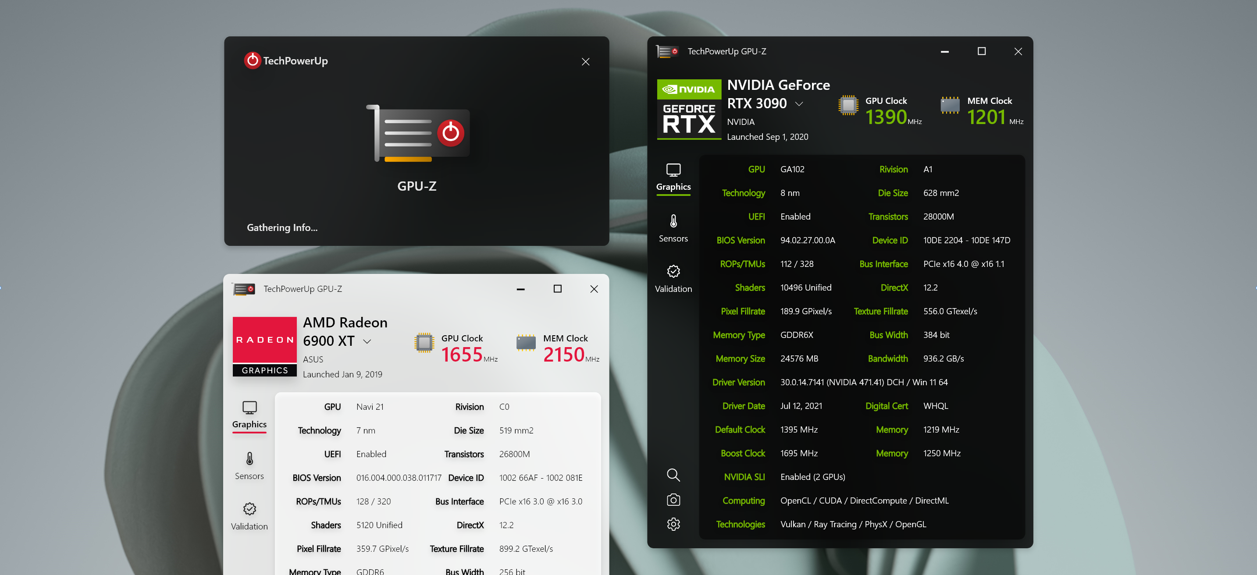Click the memory chip icon beside 1201 MHz
Image resolution: width=1257 pixels, height=575 pixels.
tap(950, 105)
